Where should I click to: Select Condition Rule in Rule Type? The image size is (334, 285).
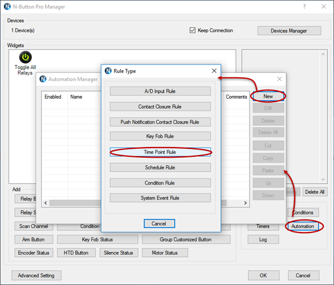(x=160, y=183)
